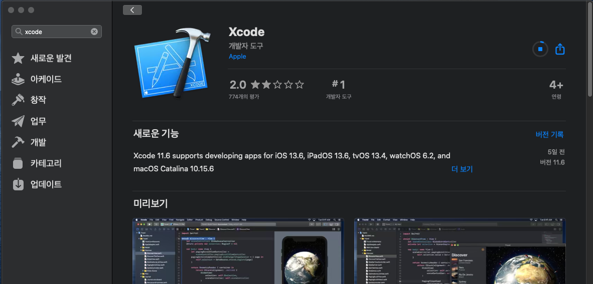Focus the xcode search input field
This screenshot has height=284, width=593.
tap(57, 32)
